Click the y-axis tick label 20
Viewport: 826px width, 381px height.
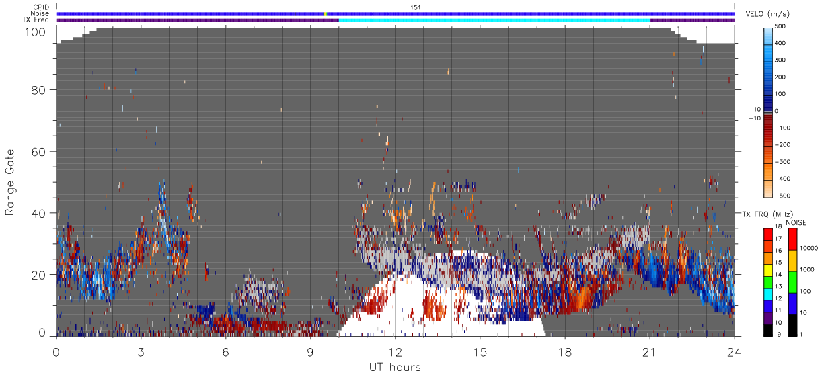39,275
